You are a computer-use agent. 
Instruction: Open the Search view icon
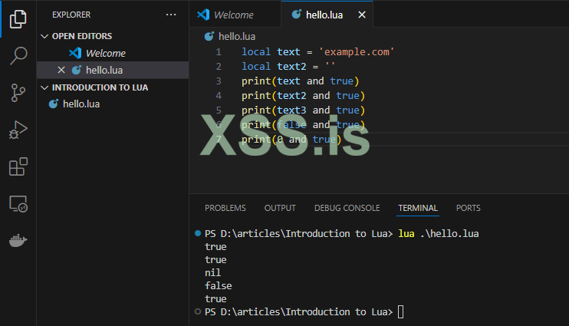pos(18,55)
